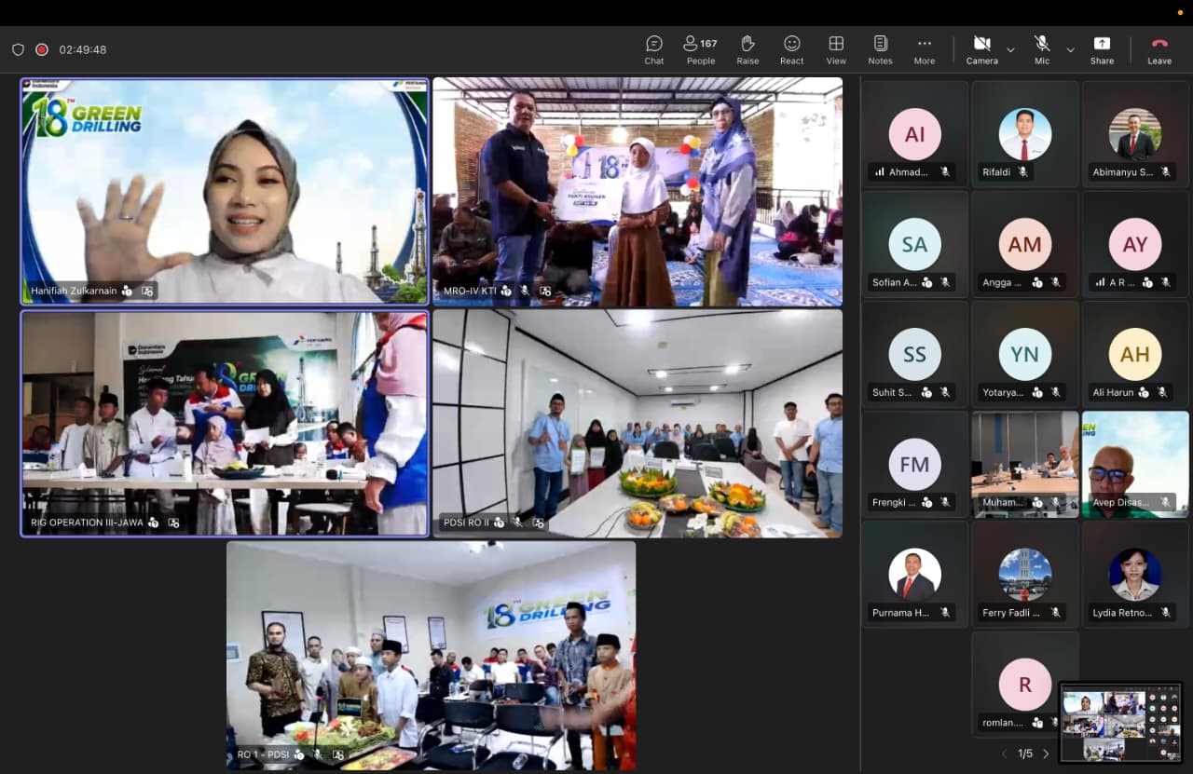The image size is (1193, 774).
Task: Click the people icon beside RIG OPERATION III-JAWA
Action: tap(153, 523)
